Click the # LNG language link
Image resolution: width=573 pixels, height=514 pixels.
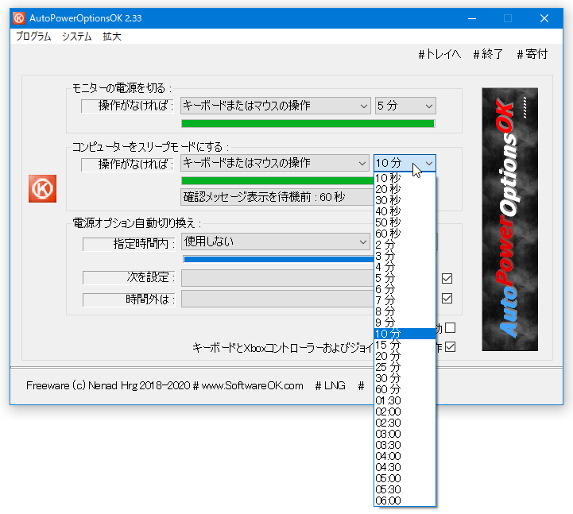coord(331,386)
